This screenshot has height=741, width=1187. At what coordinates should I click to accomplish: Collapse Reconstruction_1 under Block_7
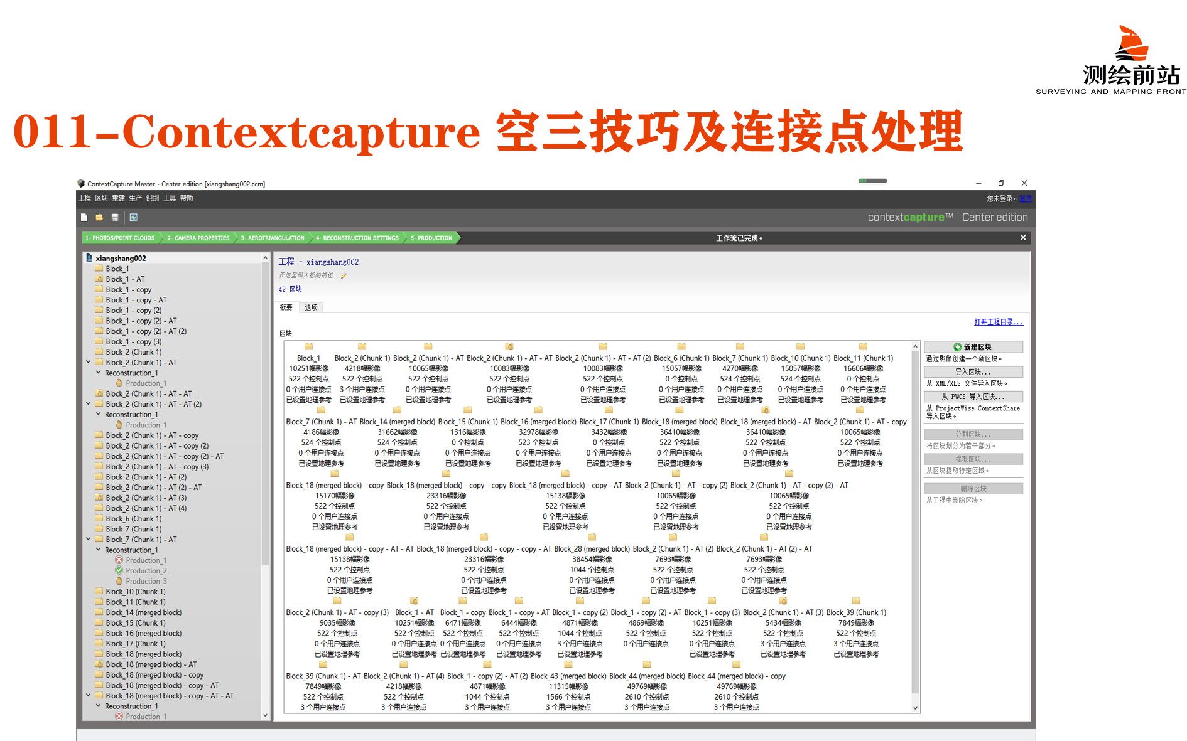(x=98, y=549)
